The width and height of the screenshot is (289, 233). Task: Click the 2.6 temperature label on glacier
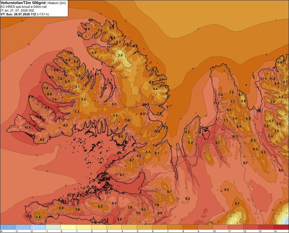click(120, 55)
